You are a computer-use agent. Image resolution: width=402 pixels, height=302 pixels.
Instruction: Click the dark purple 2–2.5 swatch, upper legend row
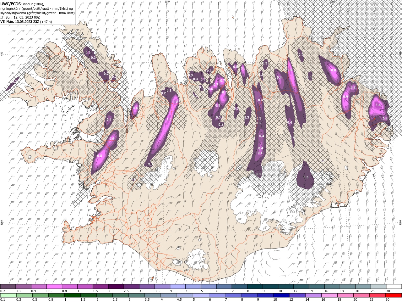[x=116, y=287]
